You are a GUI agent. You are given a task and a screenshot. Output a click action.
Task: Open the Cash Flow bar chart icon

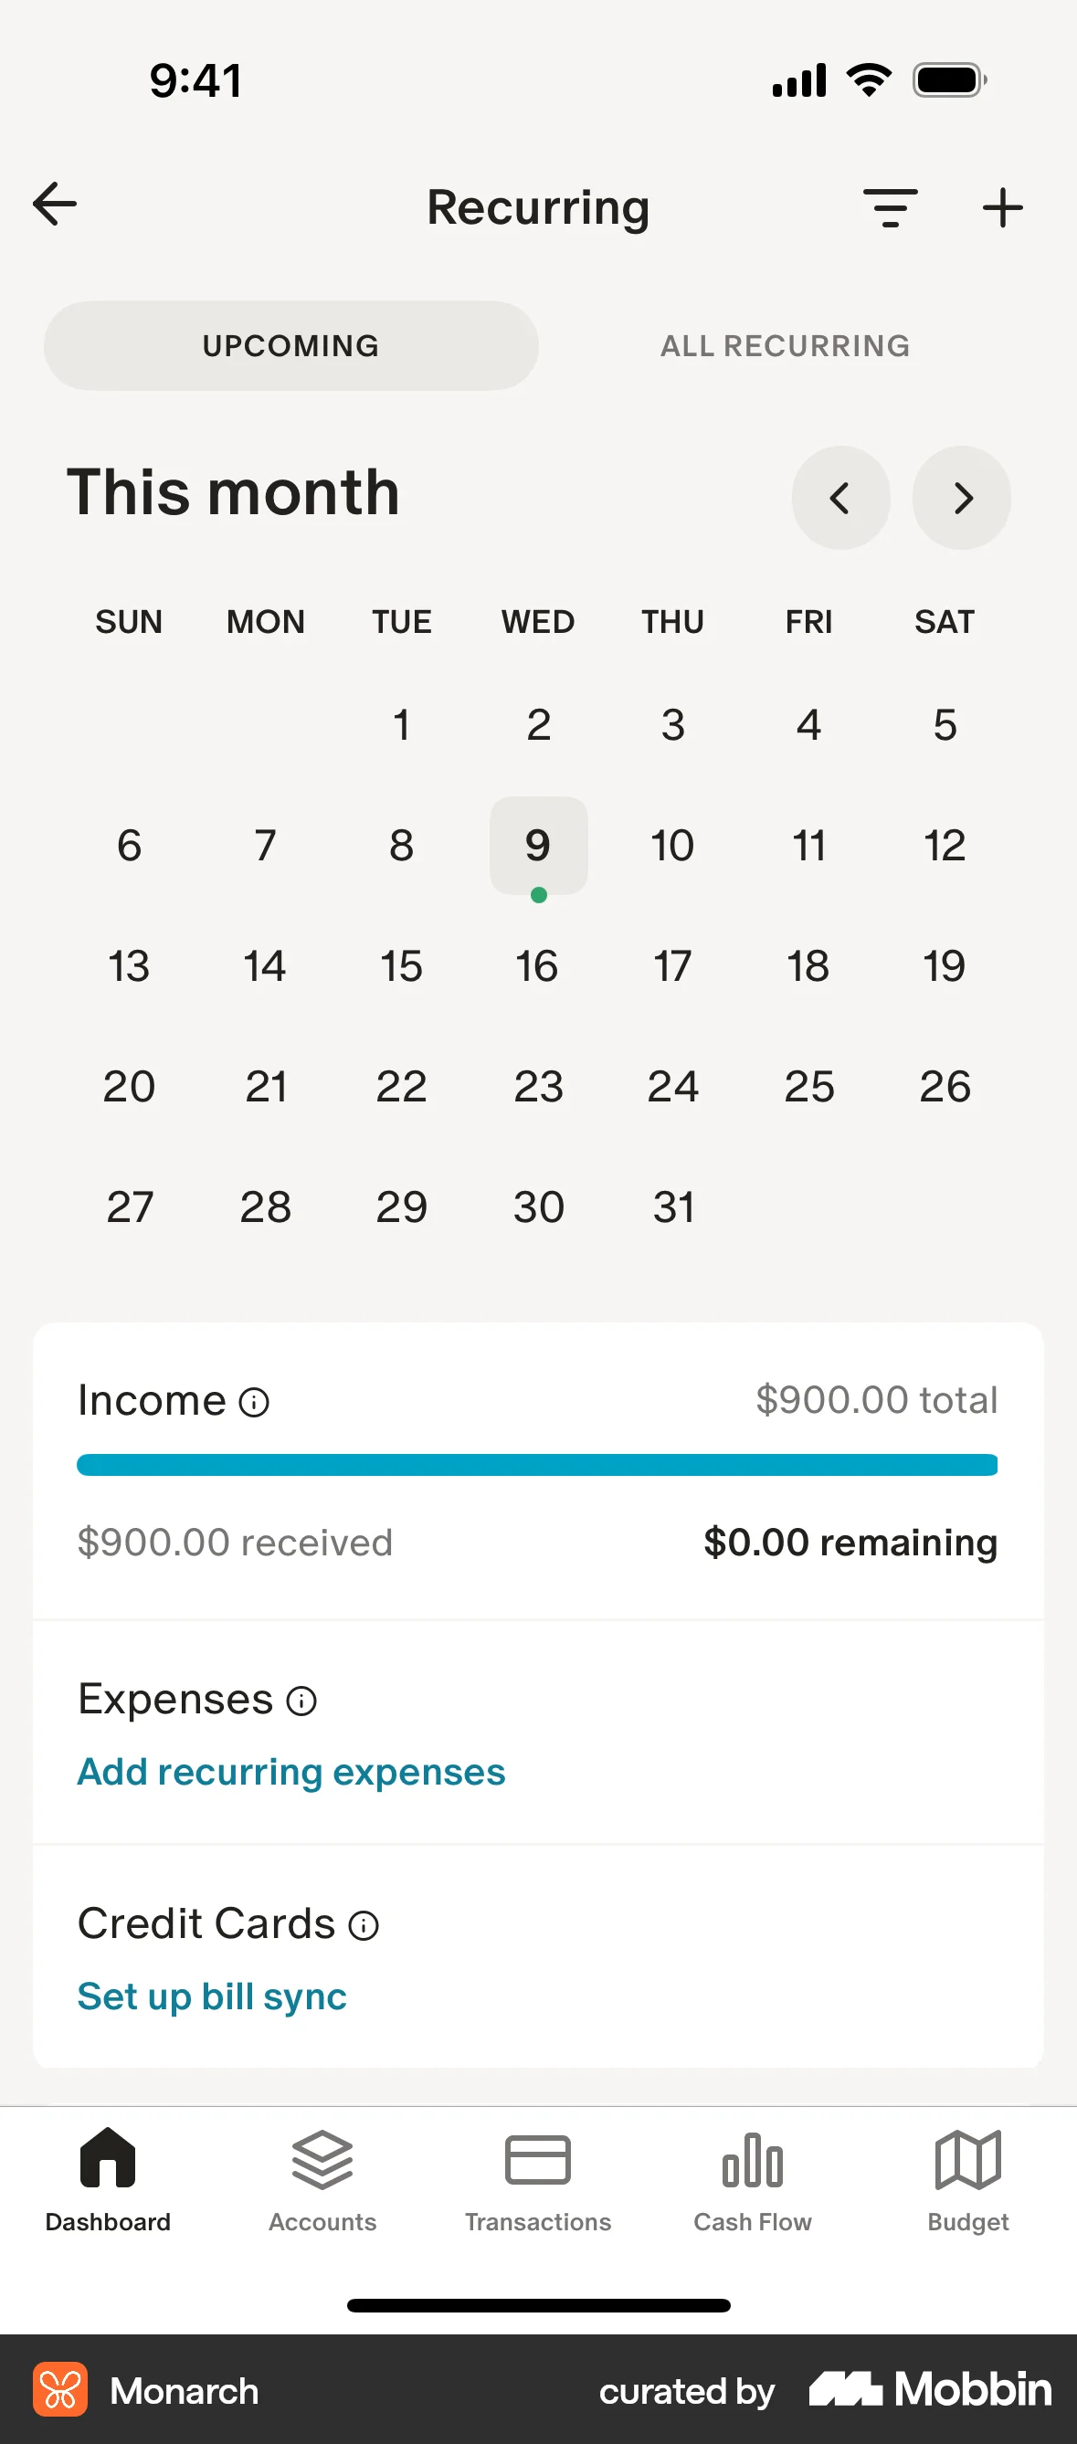[753, 2160]
